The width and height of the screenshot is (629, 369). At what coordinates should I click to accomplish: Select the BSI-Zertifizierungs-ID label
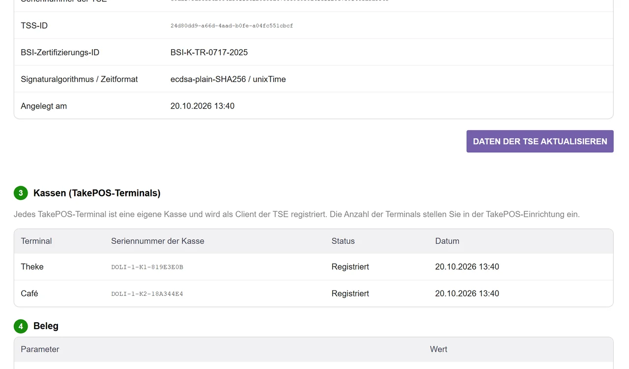tap(60, 53)
